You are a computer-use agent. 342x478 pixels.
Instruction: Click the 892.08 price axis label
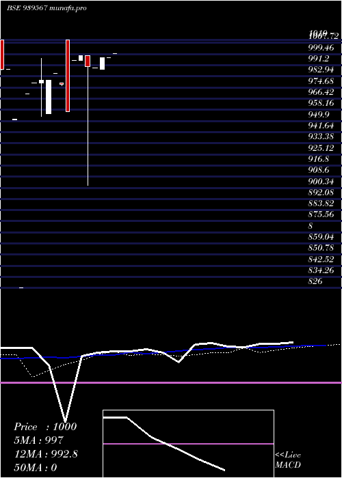[321, 193]
